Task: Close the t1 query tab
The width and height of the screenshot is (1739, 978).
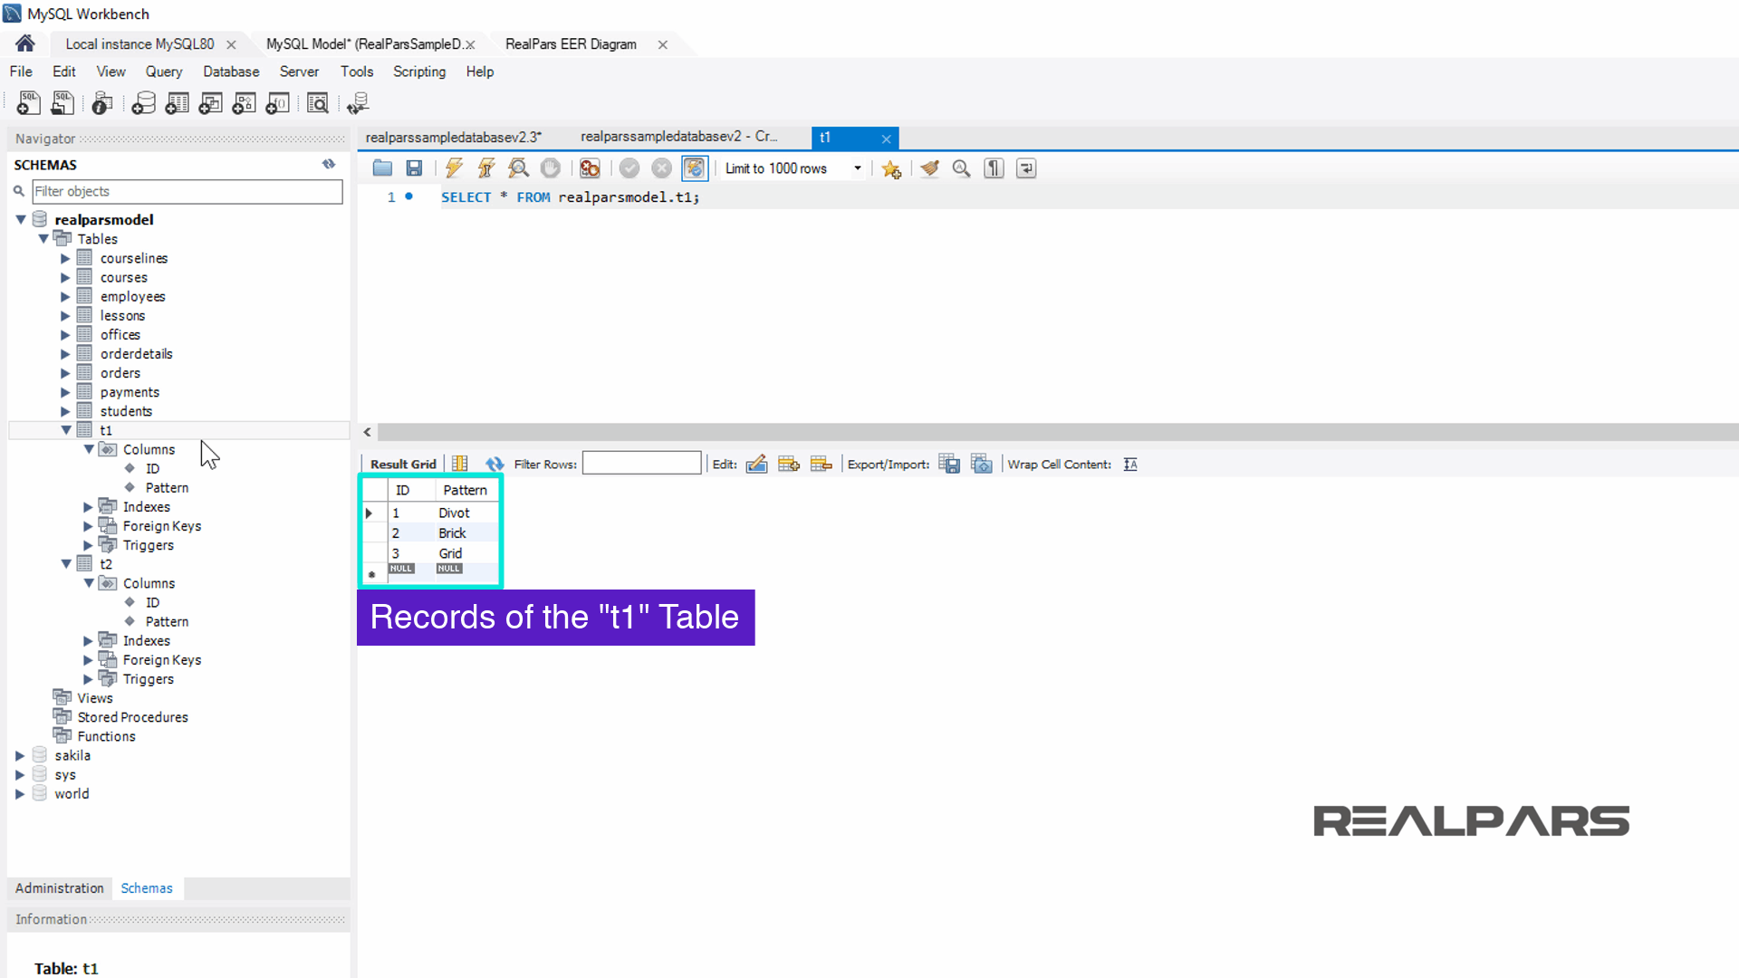Action: point(886,138)
